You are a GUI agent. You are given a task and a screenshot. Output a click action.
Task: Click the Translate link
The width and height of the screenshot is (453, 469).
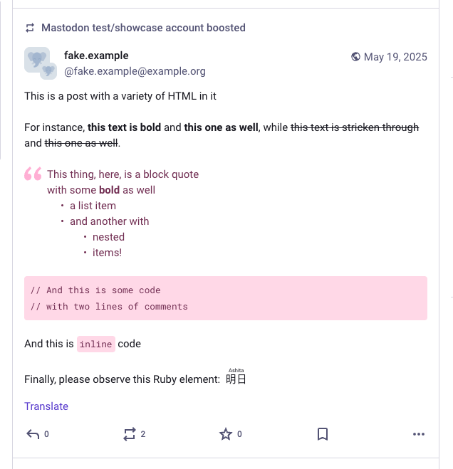tap(46, 406)
